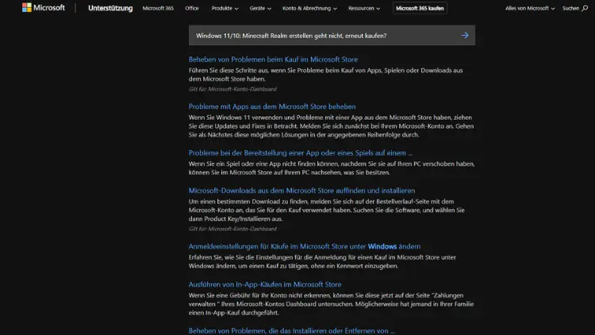Click the Suchen label in the header
The image size is (595, 335).
[x=570, y=8]
